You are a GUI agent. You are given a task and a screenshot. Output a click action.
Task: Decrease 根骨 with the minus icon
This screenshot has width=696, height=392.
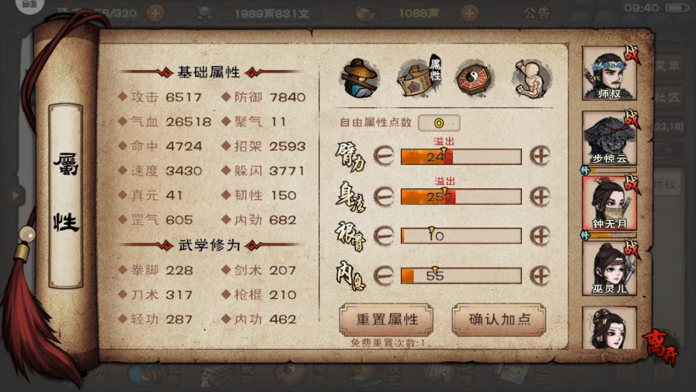point(384,236)
